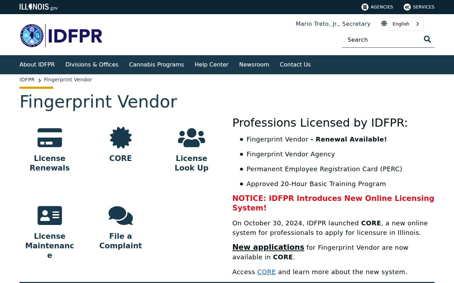Open the Cannabis Programs menu

pos(156,65)
